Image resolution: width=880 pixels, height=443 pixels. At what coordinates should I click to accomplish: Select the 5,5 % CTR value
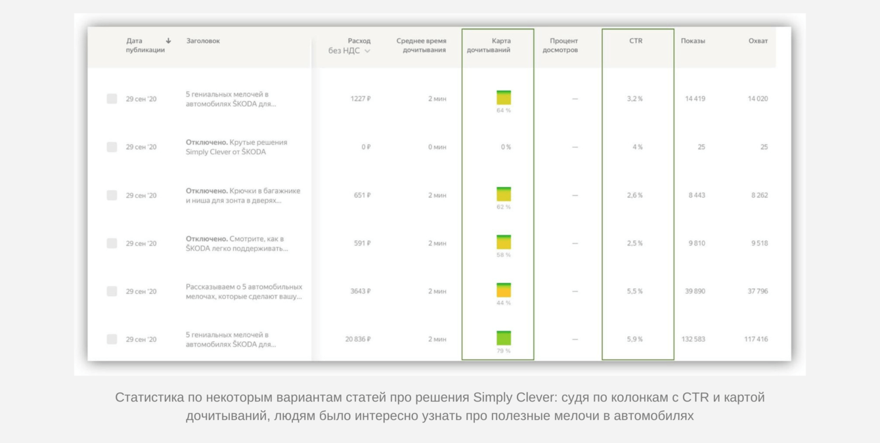(635, 291)
